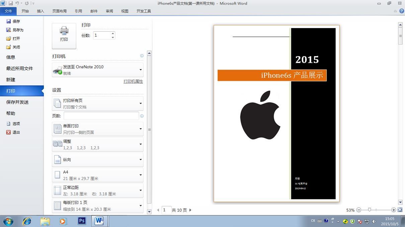Open the 打印所有页 dropdown

click(x=98, y=103)
